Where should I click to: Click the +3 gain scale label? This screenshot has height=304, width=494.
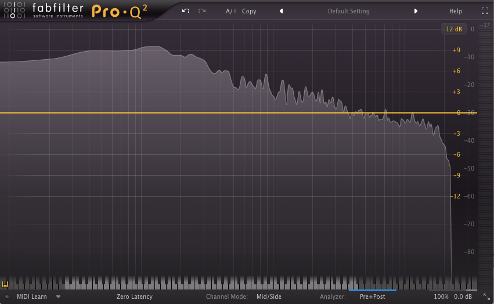456,92
